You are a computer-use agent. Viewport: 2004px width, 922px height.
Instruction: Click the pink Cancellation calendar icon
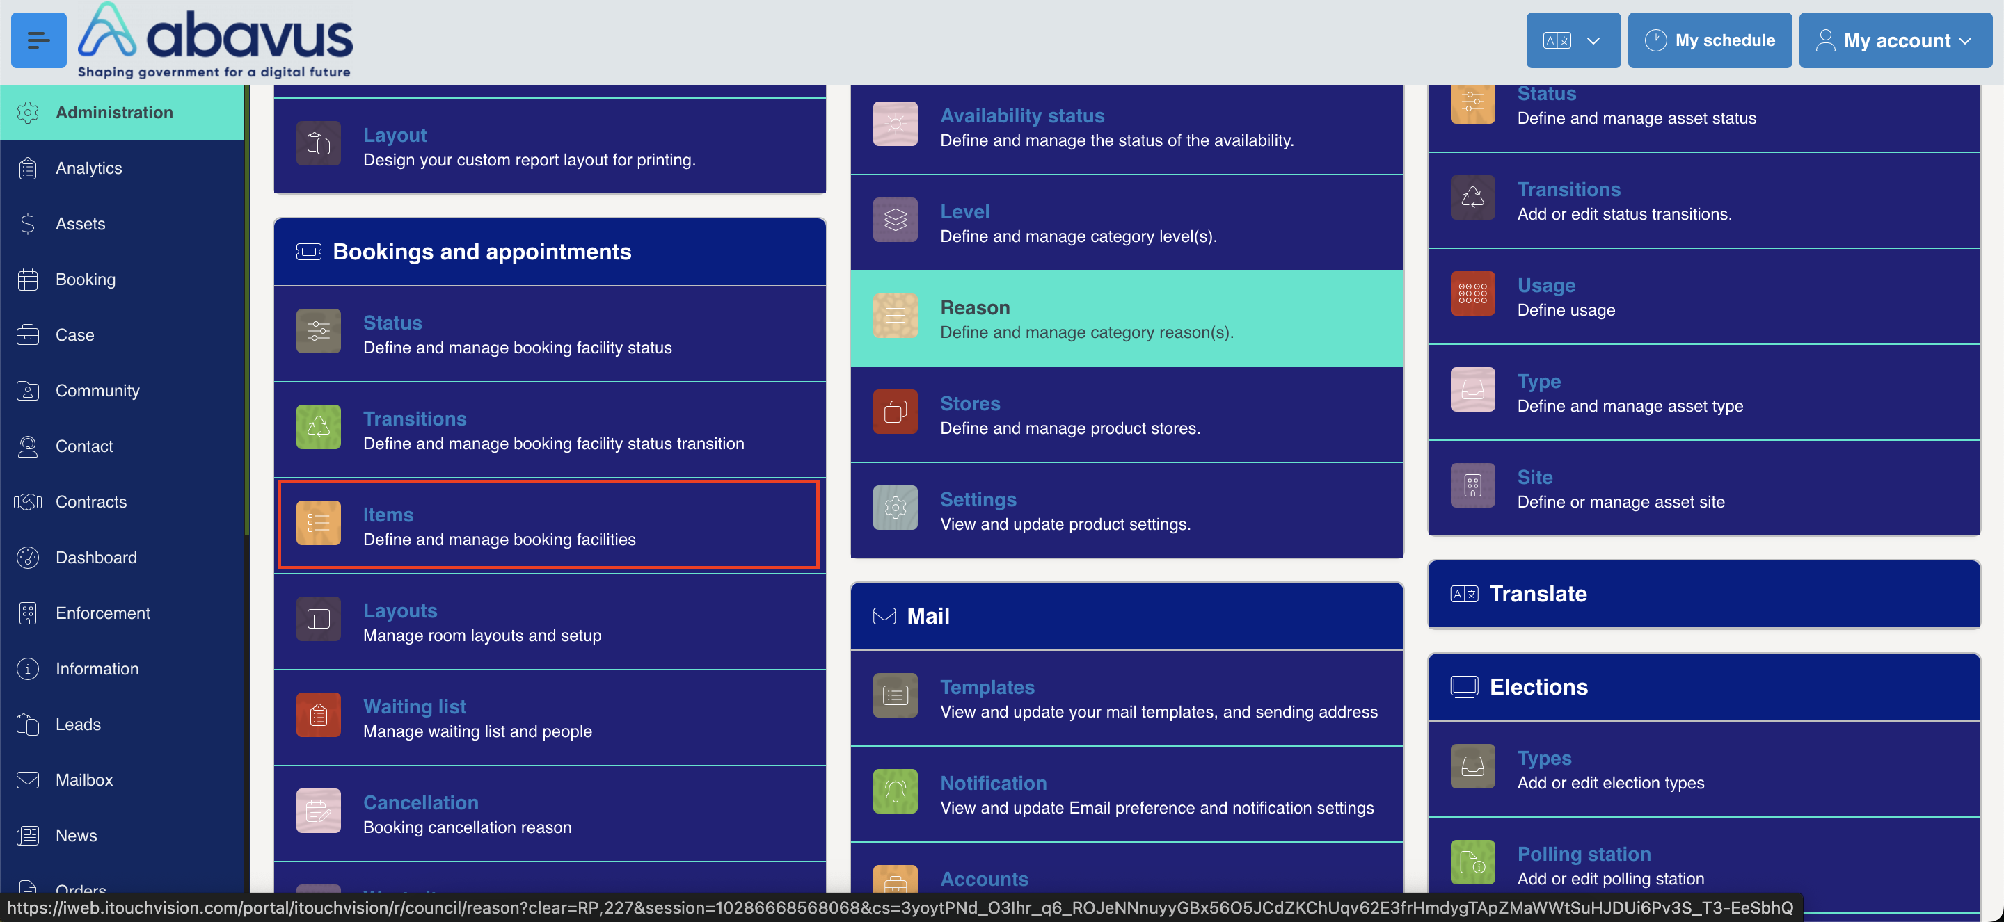click(318, 811)
